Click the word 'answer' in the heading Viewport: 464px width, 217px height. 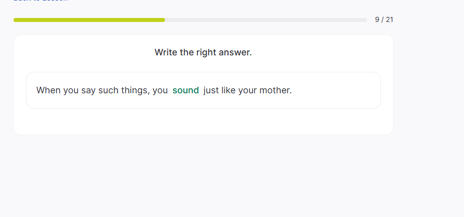tap(235, 52)
